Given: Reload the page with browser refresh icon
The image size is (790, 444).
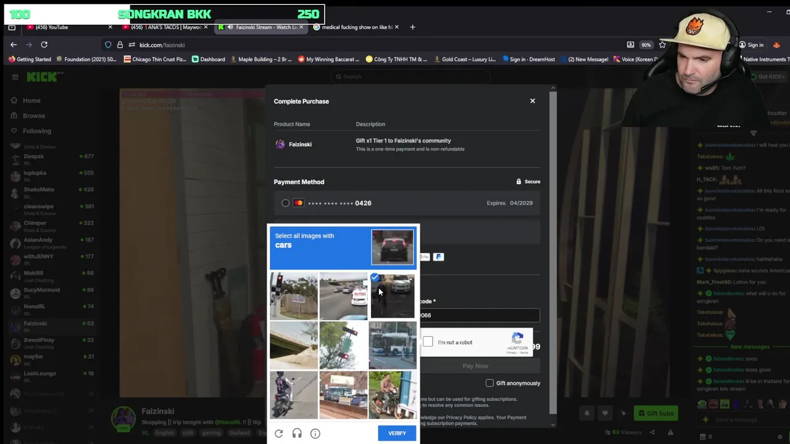Looking at the screenshot, I should pos(44,44).
